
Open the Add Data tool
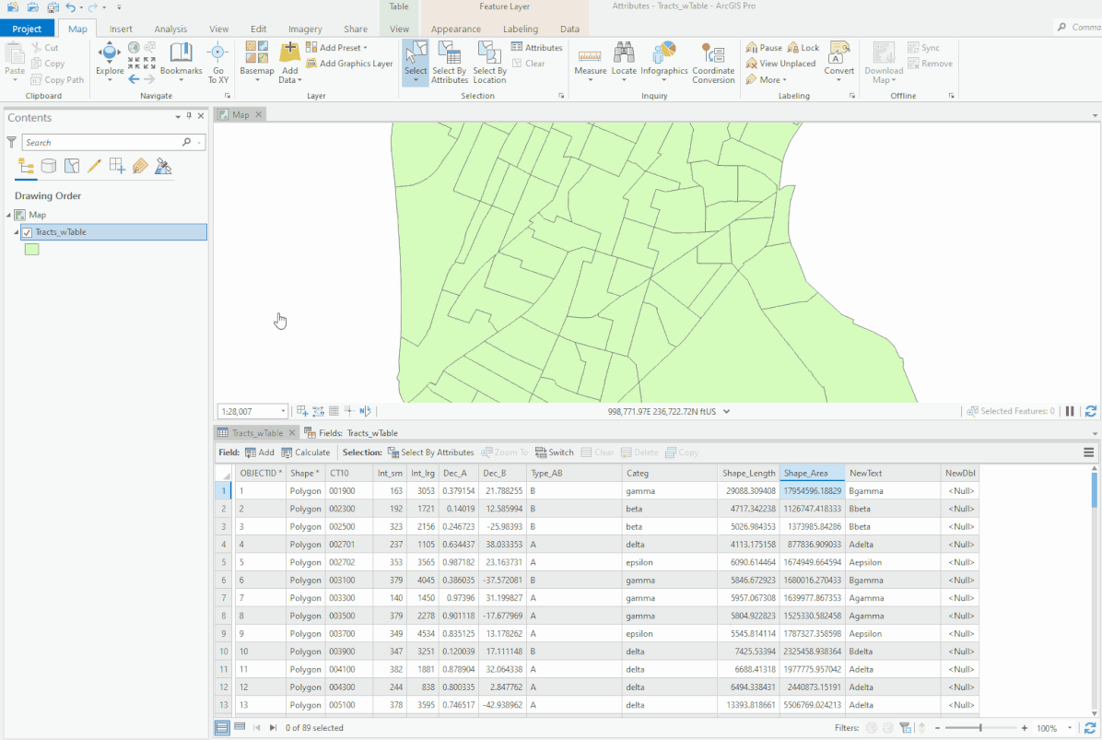(x=289, y=62)
